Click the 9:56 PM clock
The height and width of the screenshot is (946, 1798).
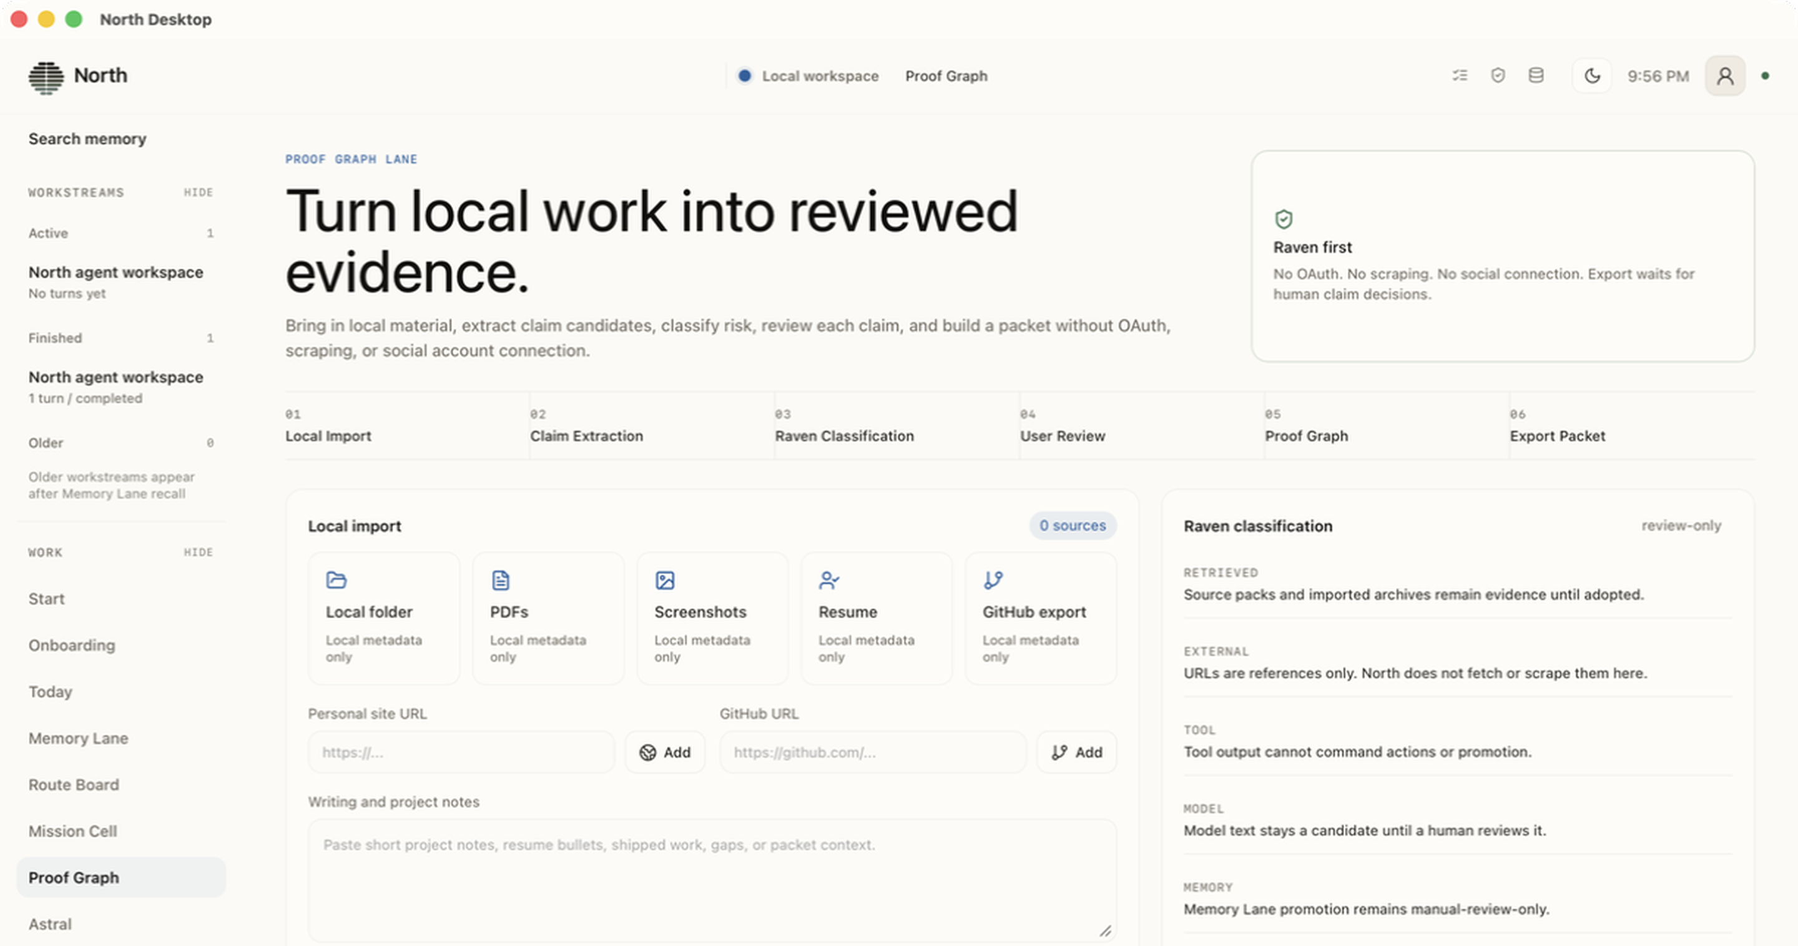tap(1658, 76)
